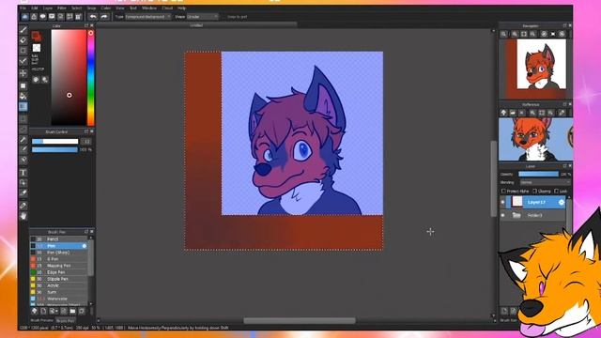Viewport: 601px width, 338px height.
Task: Open the File menu
Action: [x=23, y=8]
